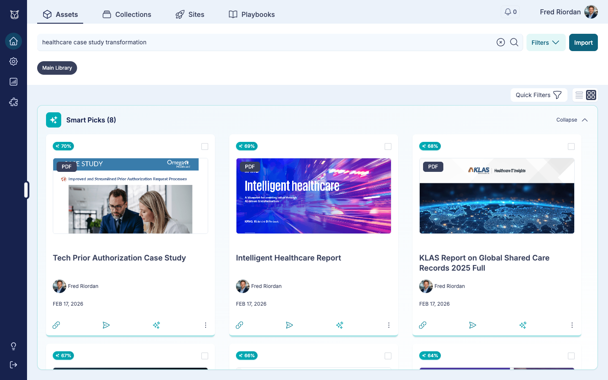Open the copy link icon on Tech Prior Authorization Case Study

tap(56, 325)
